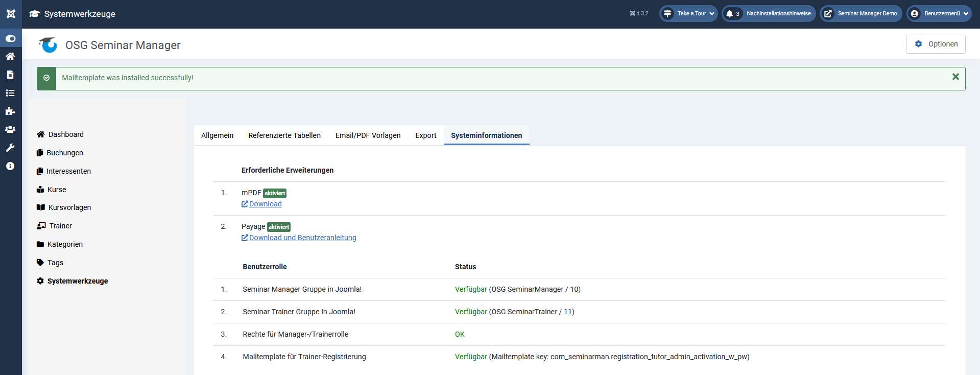This screenshot has width=980, height=375.
Task: Open the Menus list sidebar icon
Action: [x=10, y=93]
